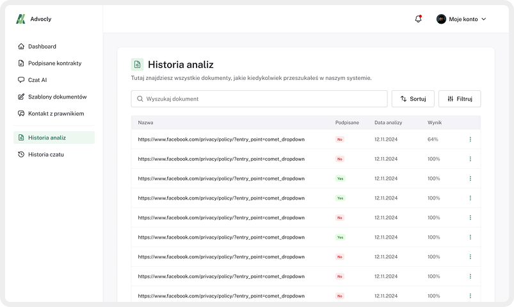The image size is (514, 307).
Task: Click the Czat AI speech bubble icon
Action: click(x=21, y=79)
